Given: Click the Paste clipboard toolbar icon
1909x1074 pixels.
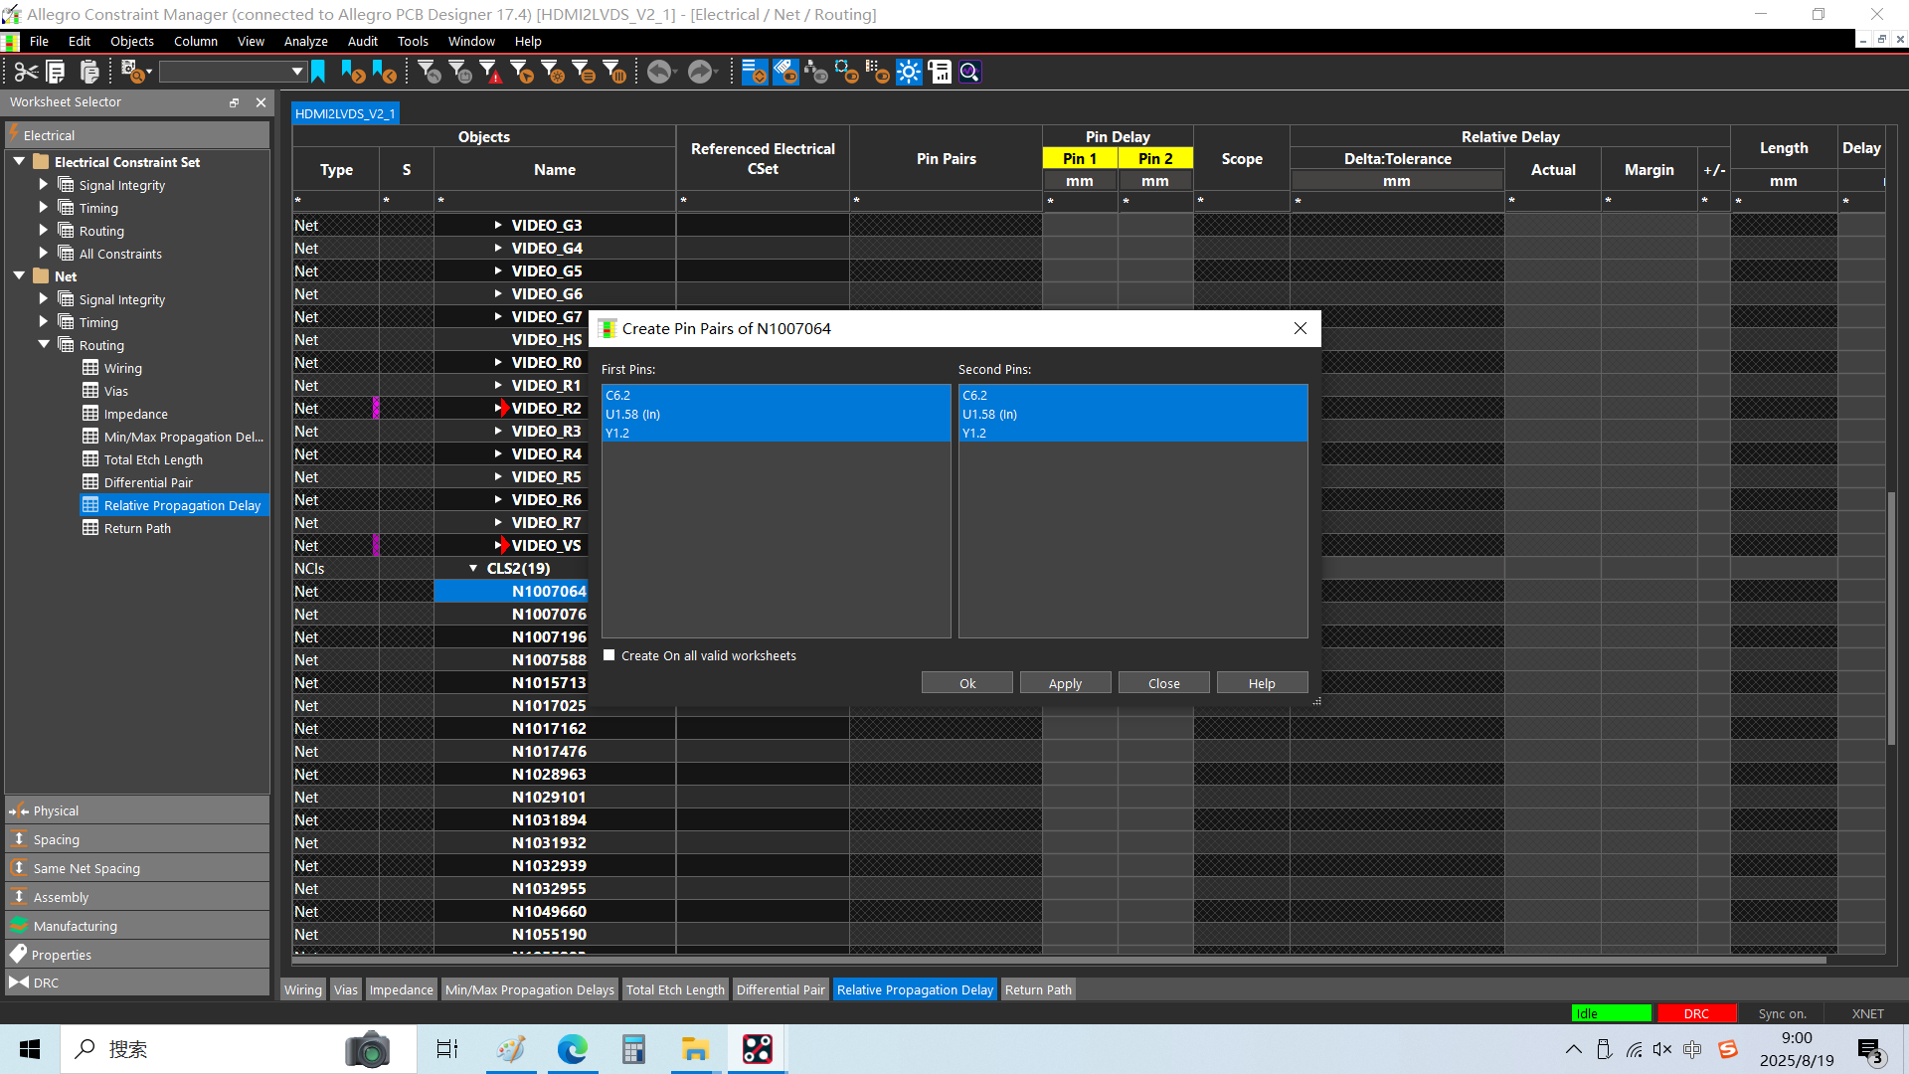Looking at the screenshot, I should tap(89, 72).
